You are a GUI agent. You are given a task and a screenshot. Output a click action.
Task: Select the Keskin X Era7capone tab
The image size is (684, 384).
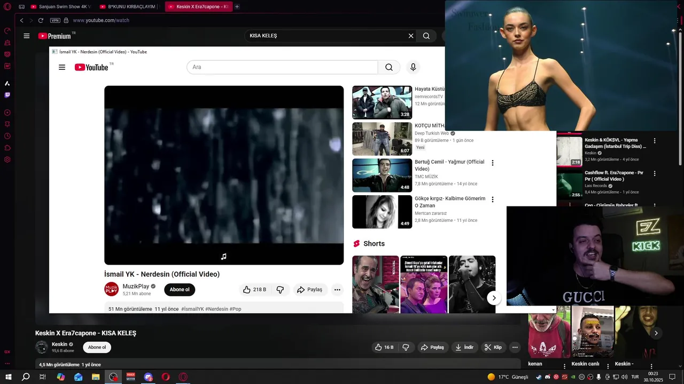click(x=198, y=7)
